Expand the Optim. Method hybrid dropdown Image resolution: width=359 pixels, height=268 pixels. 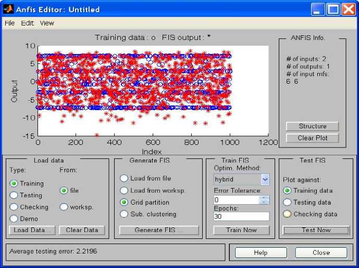tap(265, 179)
